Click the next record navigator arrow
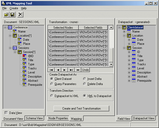Image resolution: width=159 pixels, height=128 pixels. 65,70
